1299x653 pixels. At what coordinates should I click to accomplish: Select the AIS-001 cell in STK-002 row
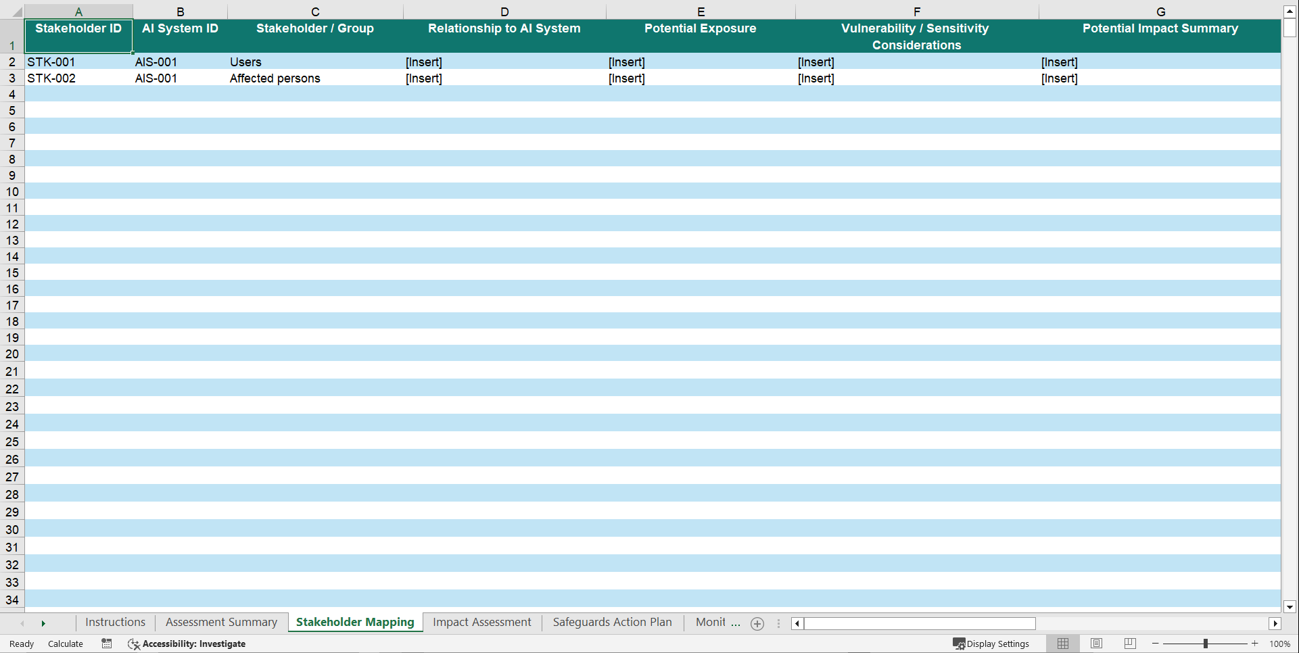point(180,78)
